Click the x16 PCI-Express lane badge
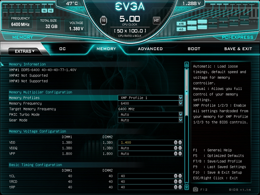The width and height of the screenshot is (260, 195). point(181,24)
